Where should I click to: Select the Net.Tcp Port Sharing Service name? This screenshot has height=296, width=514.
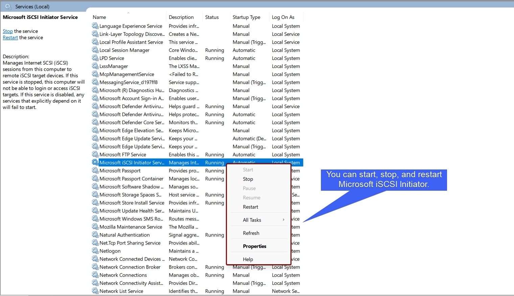pos(130,243)
